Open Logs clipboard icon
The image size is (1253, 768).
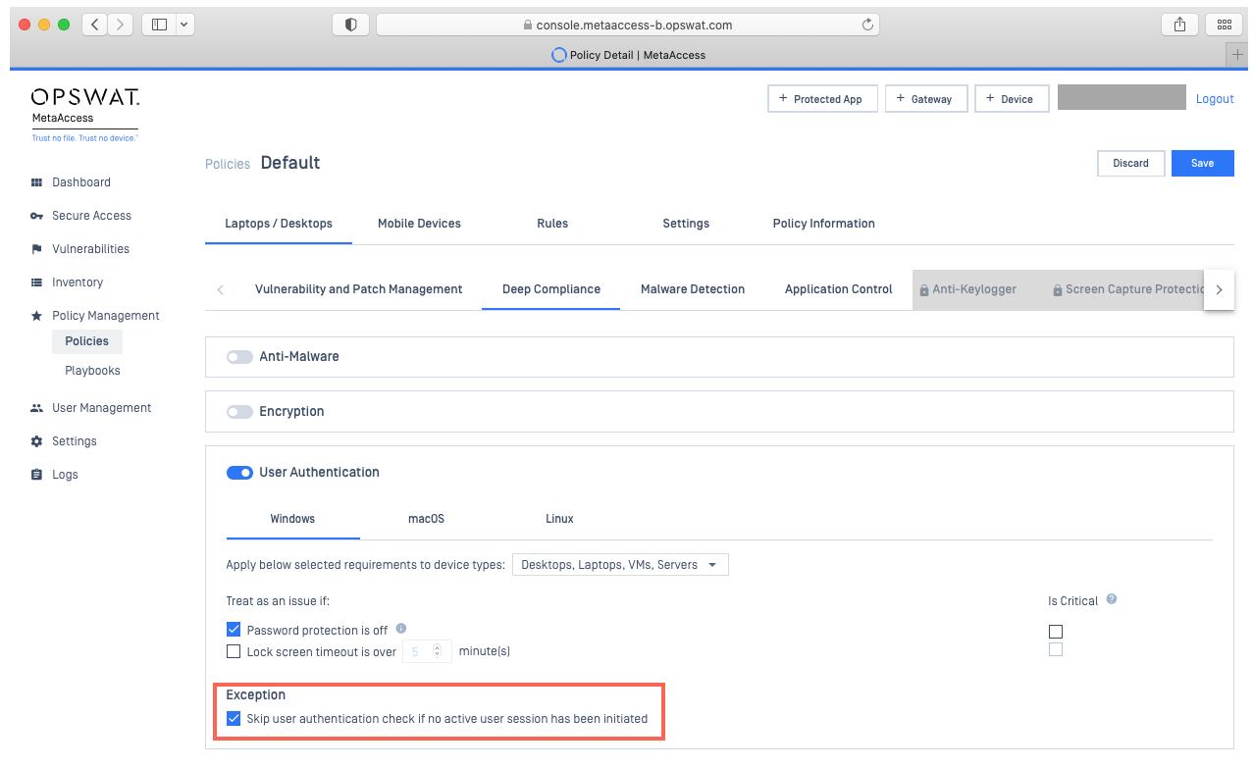coord(36,475)
